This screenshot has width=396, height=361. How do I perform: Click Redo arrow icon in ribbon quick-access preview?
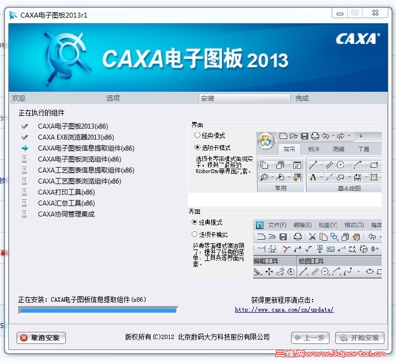pyautogui.click(x=341, y=136)
